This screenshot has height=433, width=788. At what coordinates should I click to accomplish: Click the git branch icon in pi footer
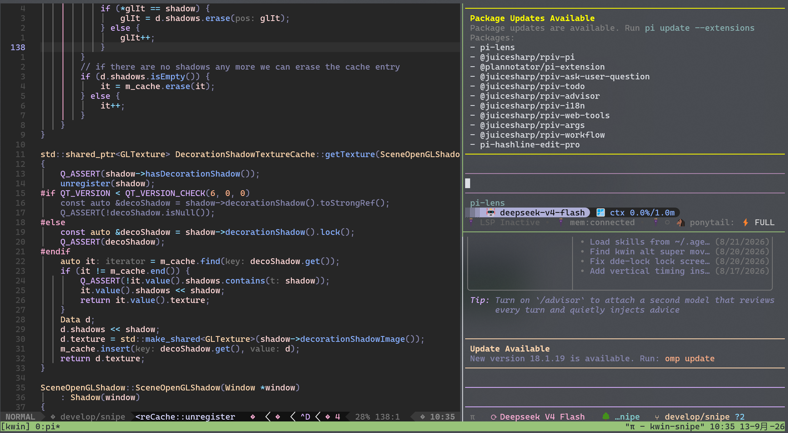(x=657, y=417)
